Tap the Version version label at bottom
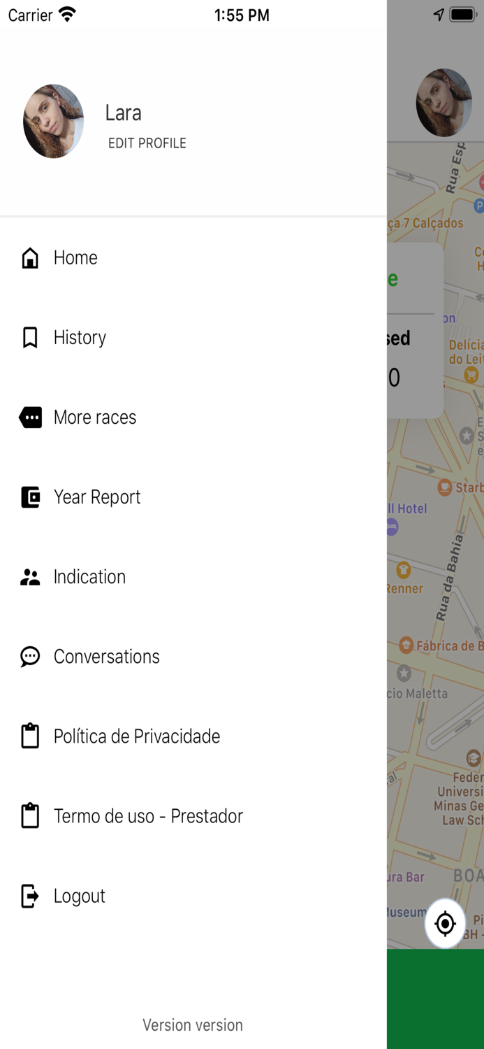The image size is (484, 1049). [192, 1025]
